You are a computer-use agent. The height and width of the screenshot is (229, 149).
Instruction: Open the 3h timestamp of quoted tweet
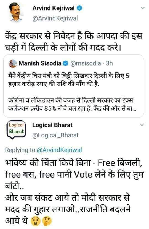click(x=109, y=63)
